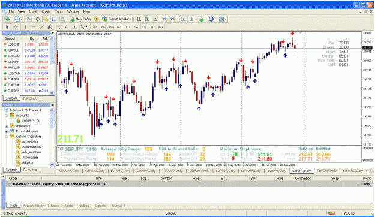Open the Charts menu
Screen dimensions: 375x217
click(46, 11)
